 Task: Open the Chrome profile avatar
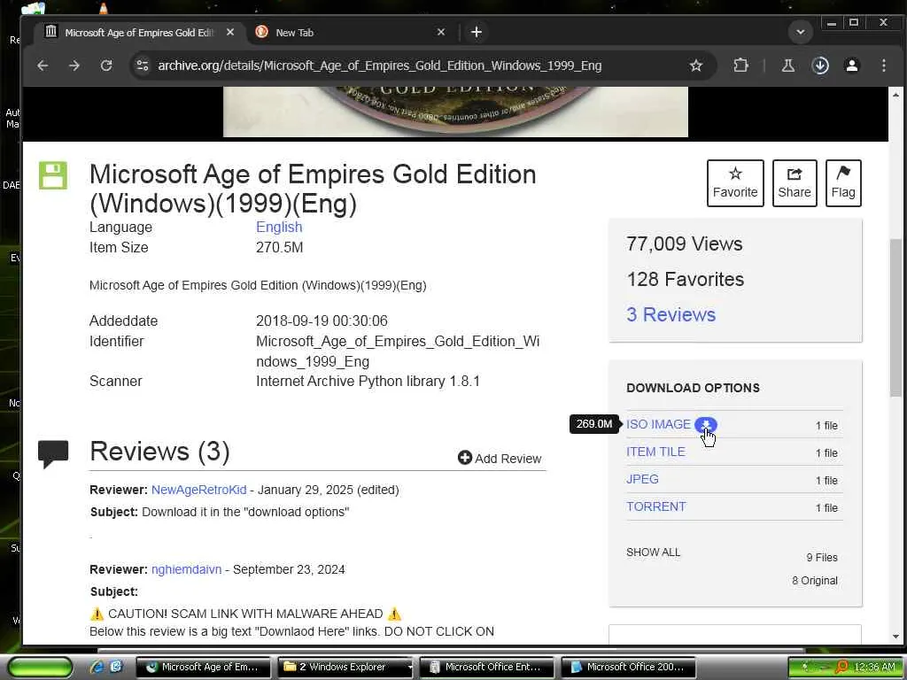point(851,66)
